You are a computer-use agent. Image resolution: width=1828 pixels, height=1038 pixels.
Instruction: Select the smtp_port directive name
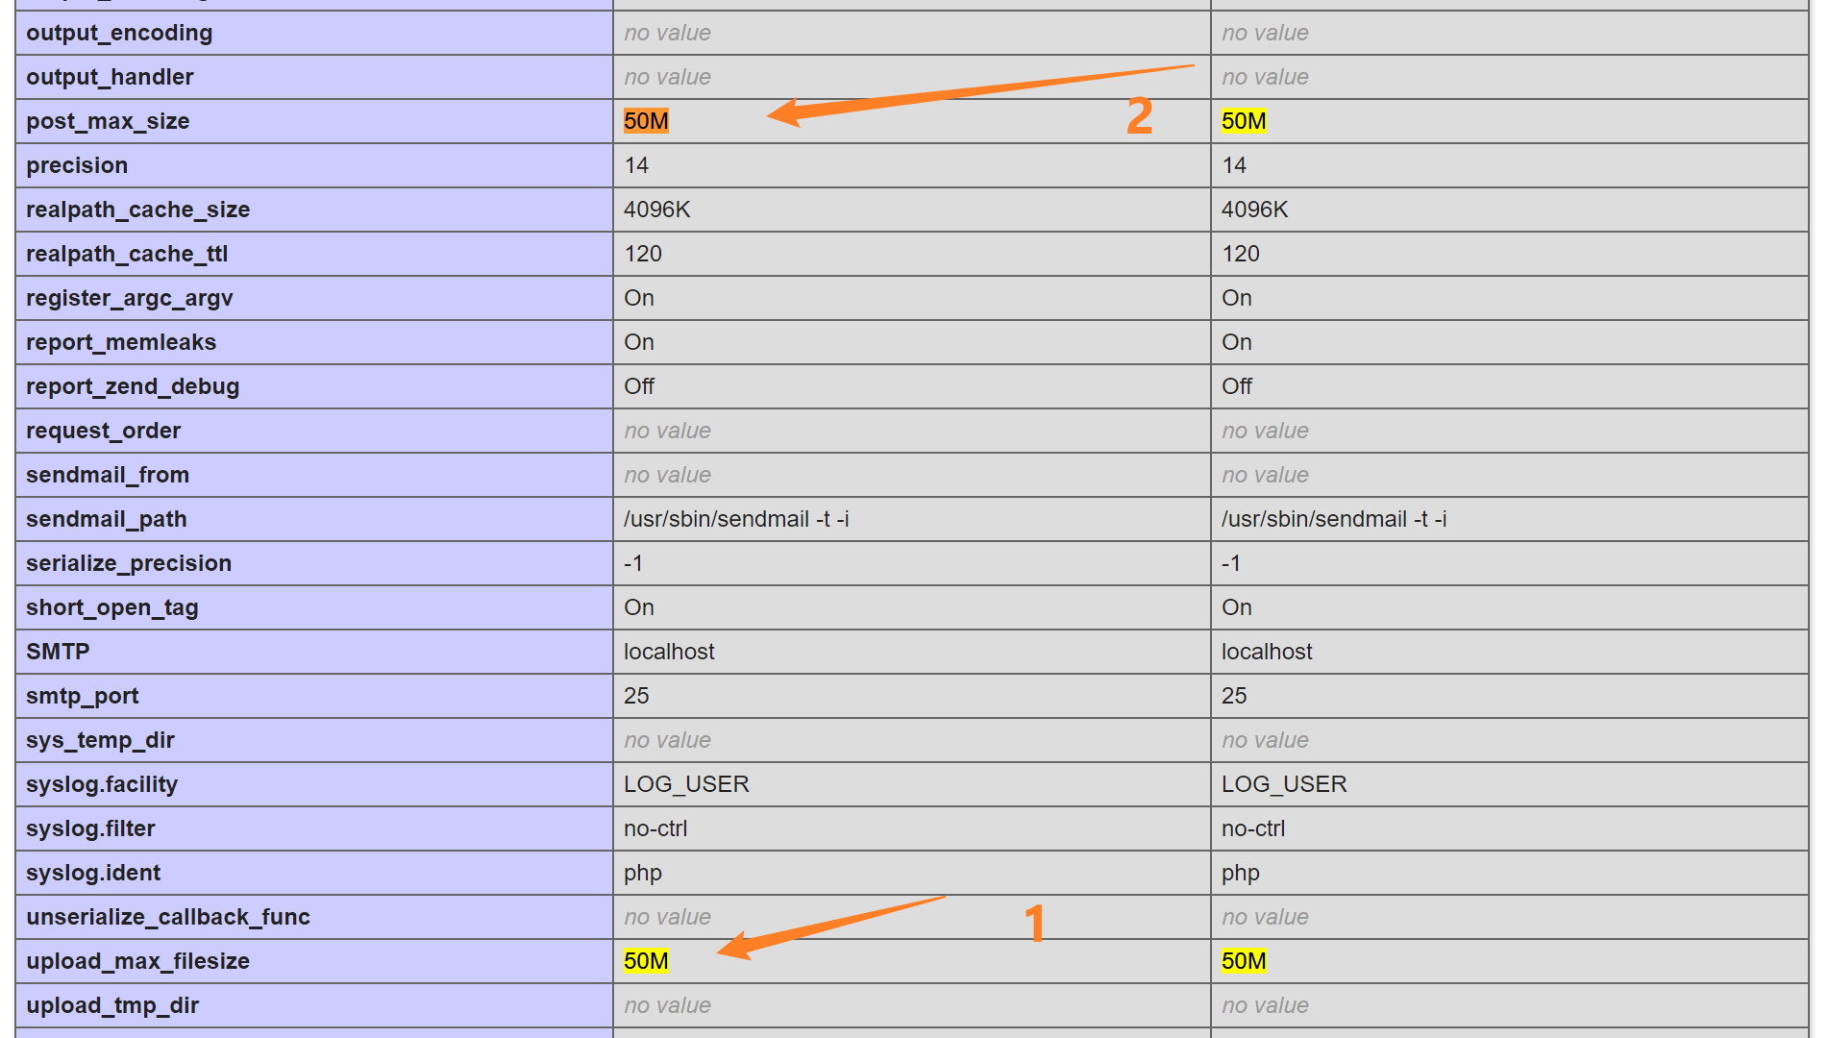(83, 696)
